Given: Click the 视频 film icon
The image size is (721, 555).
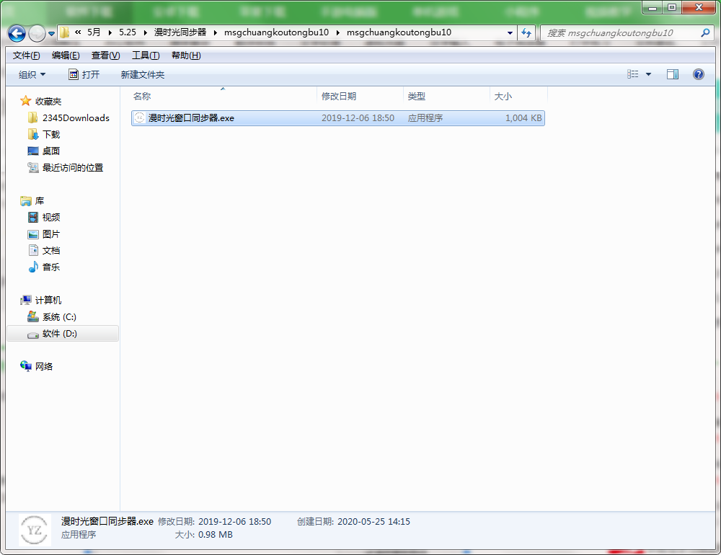Looking at the screenshot, I should [x=32, y=217].
